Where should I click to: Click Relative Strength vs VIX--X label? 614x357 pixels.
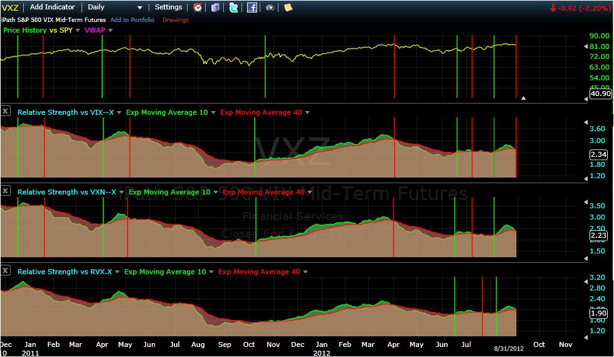coord(66,112)
